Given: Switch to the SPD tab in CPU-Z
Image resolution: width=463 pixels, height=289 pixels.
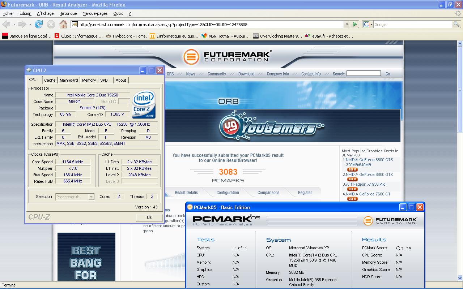Looking at the screenshot, I should point(104,80).
